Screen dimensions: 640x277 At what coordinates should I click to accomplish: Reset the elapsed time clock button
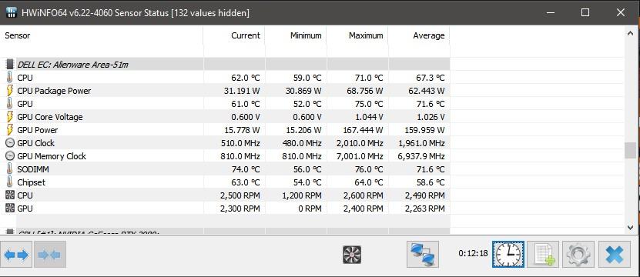508,254
